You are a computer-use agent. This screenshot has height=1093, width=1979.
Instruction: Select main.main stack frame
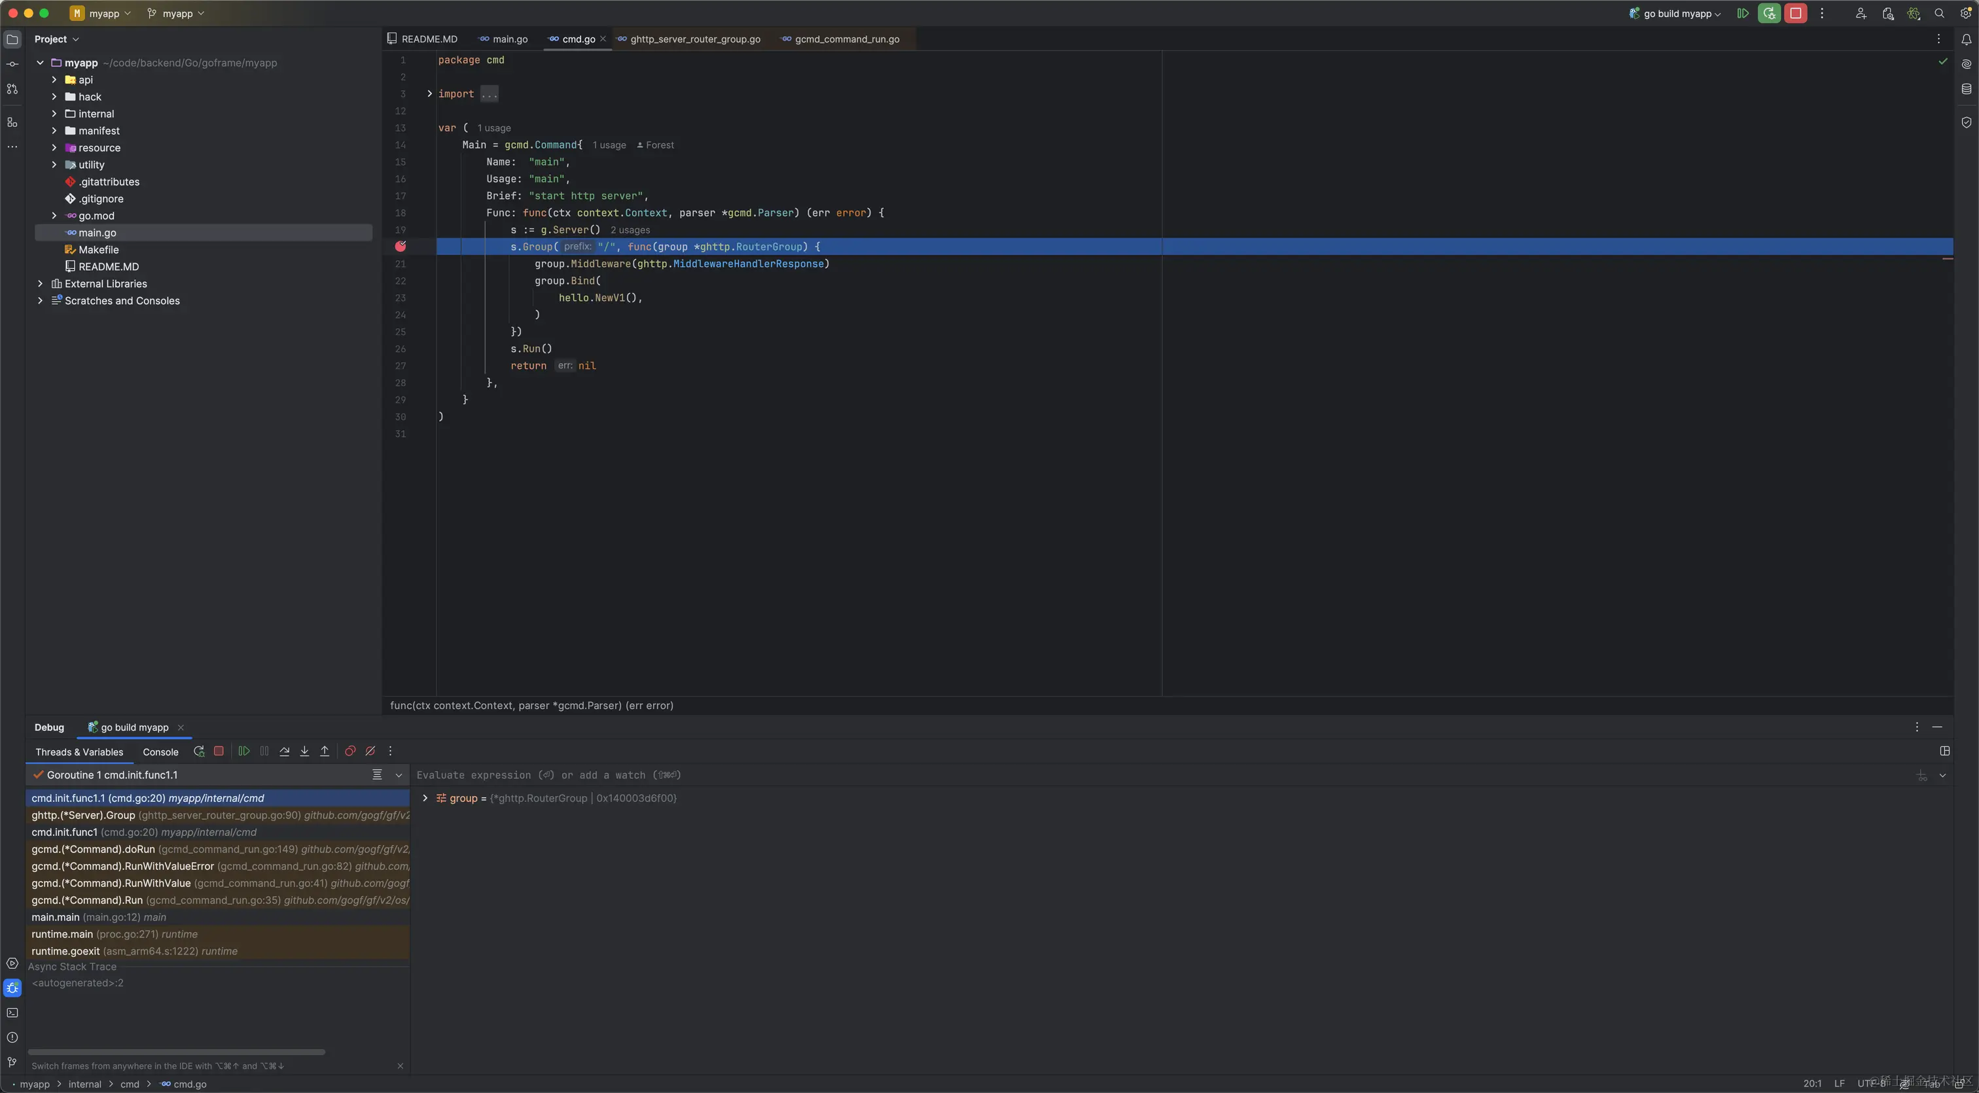point(218,917)
